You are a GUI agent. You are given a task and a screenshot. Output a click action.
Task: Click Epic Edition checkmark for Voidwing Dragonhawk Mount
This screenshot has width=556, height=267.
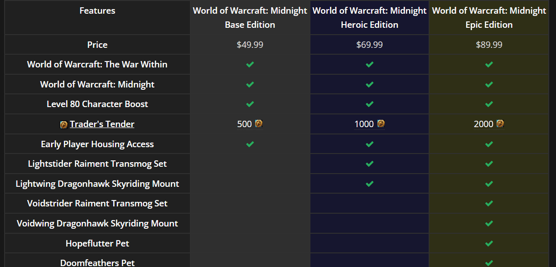click(x=489, y=223)
